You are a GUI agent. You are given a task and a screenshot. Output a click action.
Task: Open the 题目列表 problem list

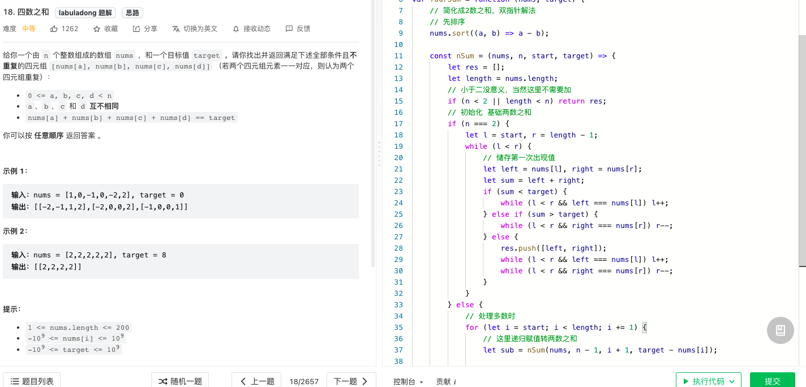32,381
